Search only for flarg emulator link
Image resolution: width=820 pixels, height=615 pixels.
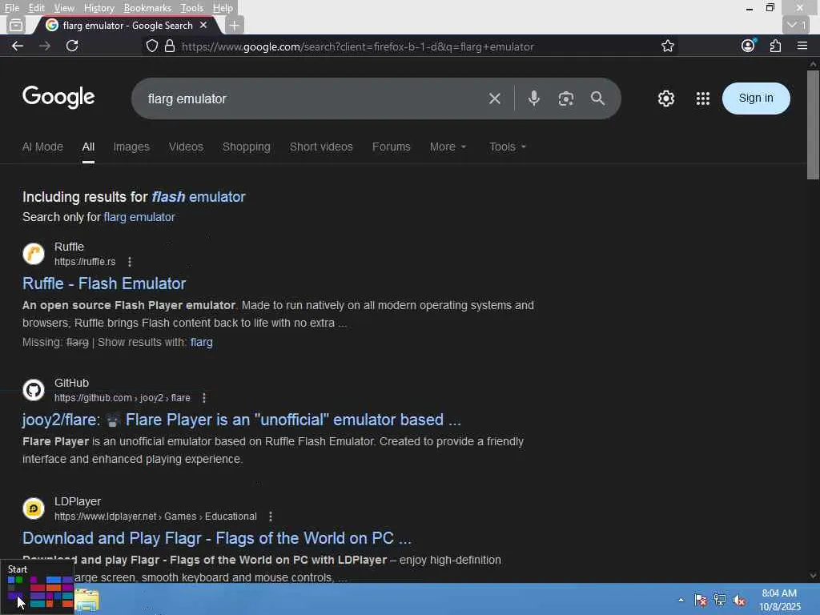[x=139, y=217]
